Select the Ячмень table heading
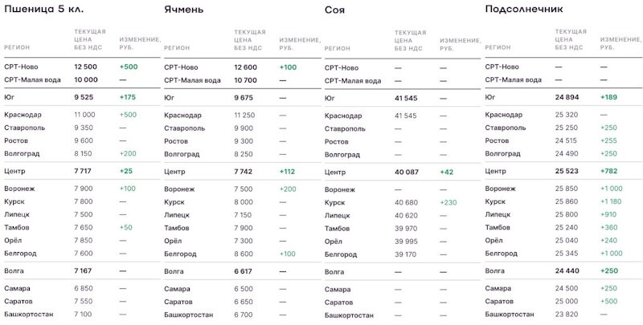The width and height of the screenshot is (643, 325). click(x=183, y=10)
